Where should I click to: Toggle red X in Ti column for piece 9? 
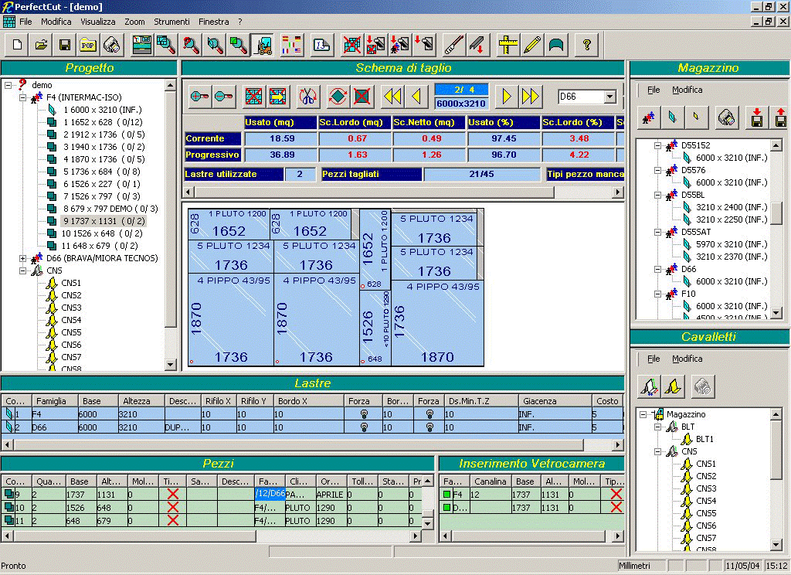click(172, 494)
